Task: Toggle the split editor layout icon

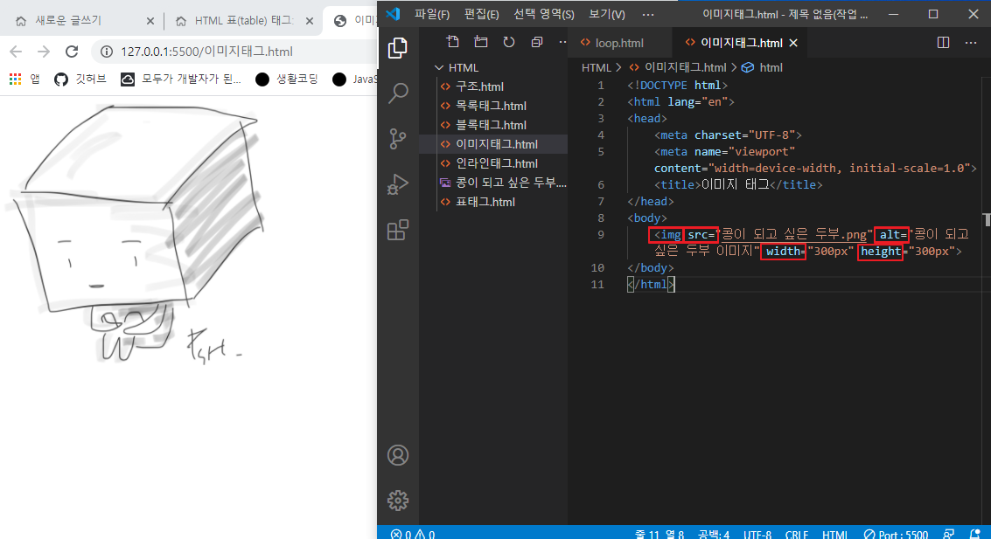Action: click(942, 42)
